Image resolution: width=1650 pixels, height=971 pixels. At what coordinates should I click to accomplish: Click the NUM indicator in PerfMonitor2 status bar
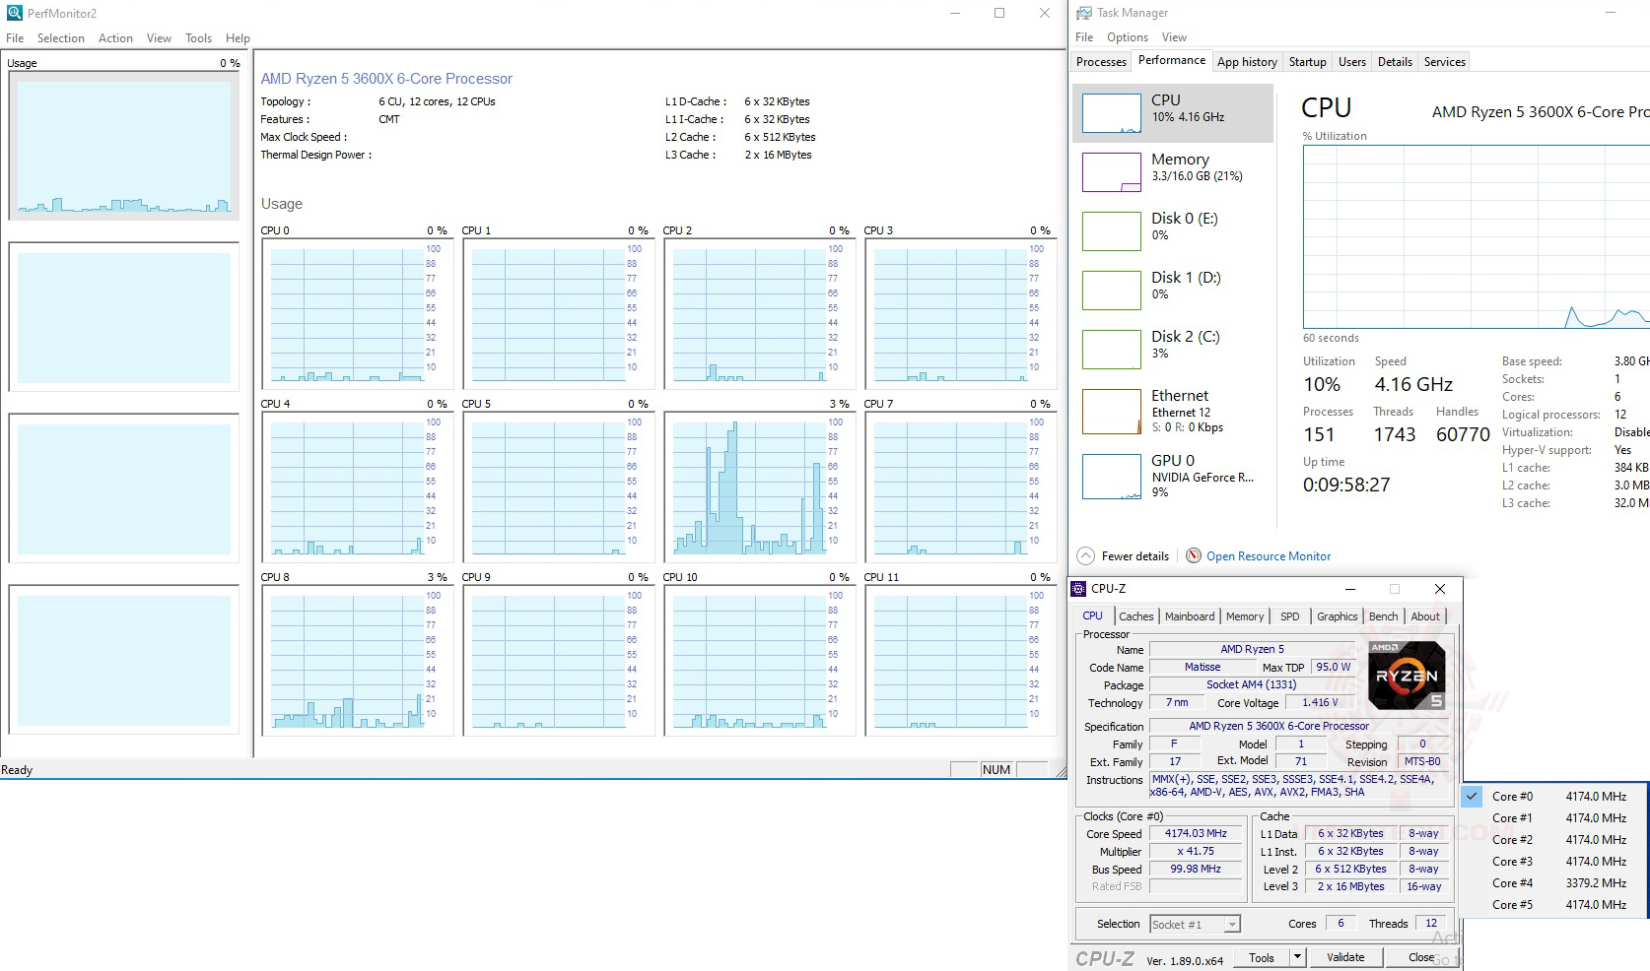(997, 770)
